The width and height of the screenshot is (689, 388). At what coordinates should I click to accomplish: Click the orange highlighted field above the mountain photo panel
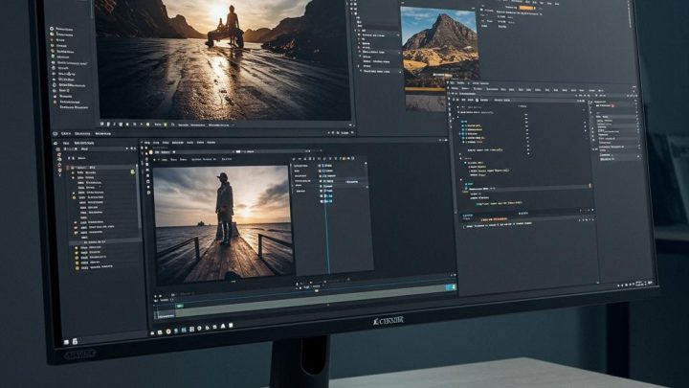[526, 8]
